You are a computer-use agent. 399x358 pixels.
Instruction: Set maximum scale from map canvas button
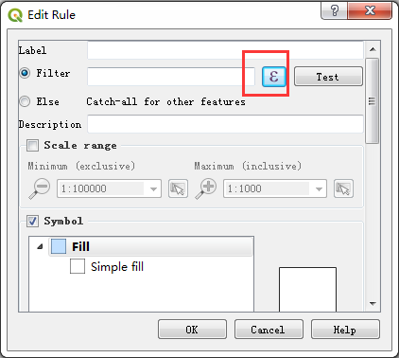point(343,188)
